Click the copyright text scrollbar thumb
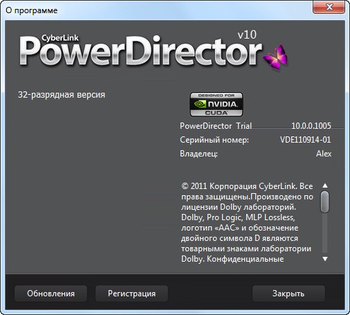This screenshot has height=315, width=350. pyautogui.click(x=325, y=201)
